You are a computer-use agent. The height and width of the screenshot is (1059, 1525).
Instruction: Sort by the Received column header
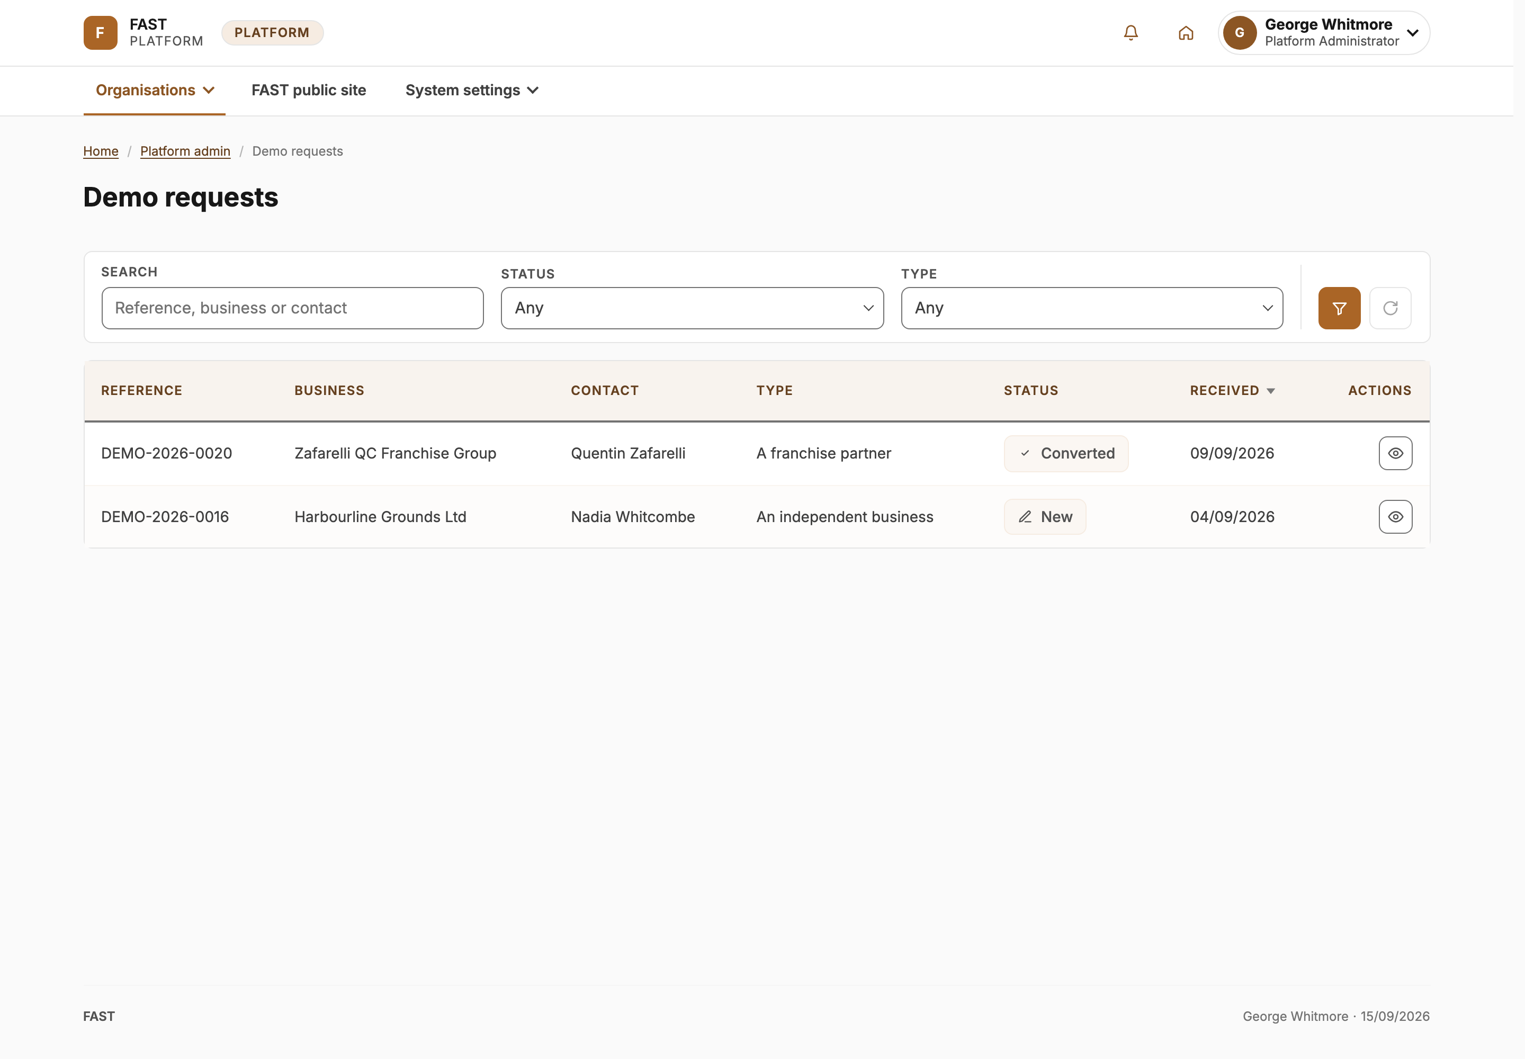point(1232,390)
